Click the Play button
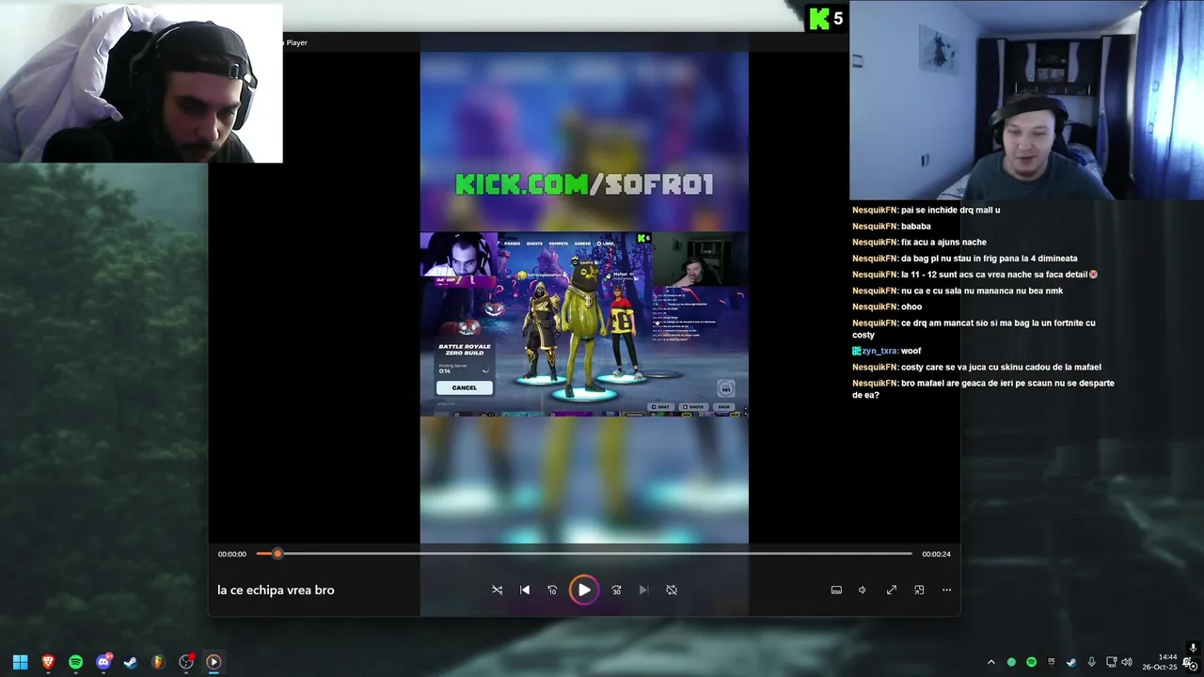 click(x=584, y=590)
